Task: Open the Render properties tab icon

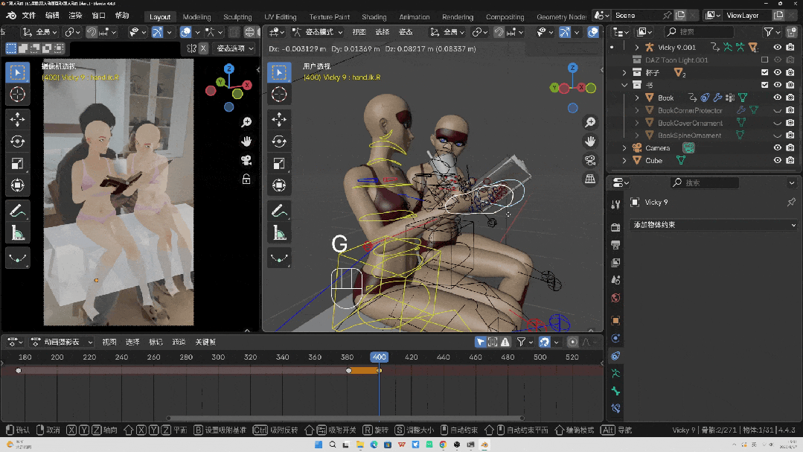Action: tap(615, 227)
